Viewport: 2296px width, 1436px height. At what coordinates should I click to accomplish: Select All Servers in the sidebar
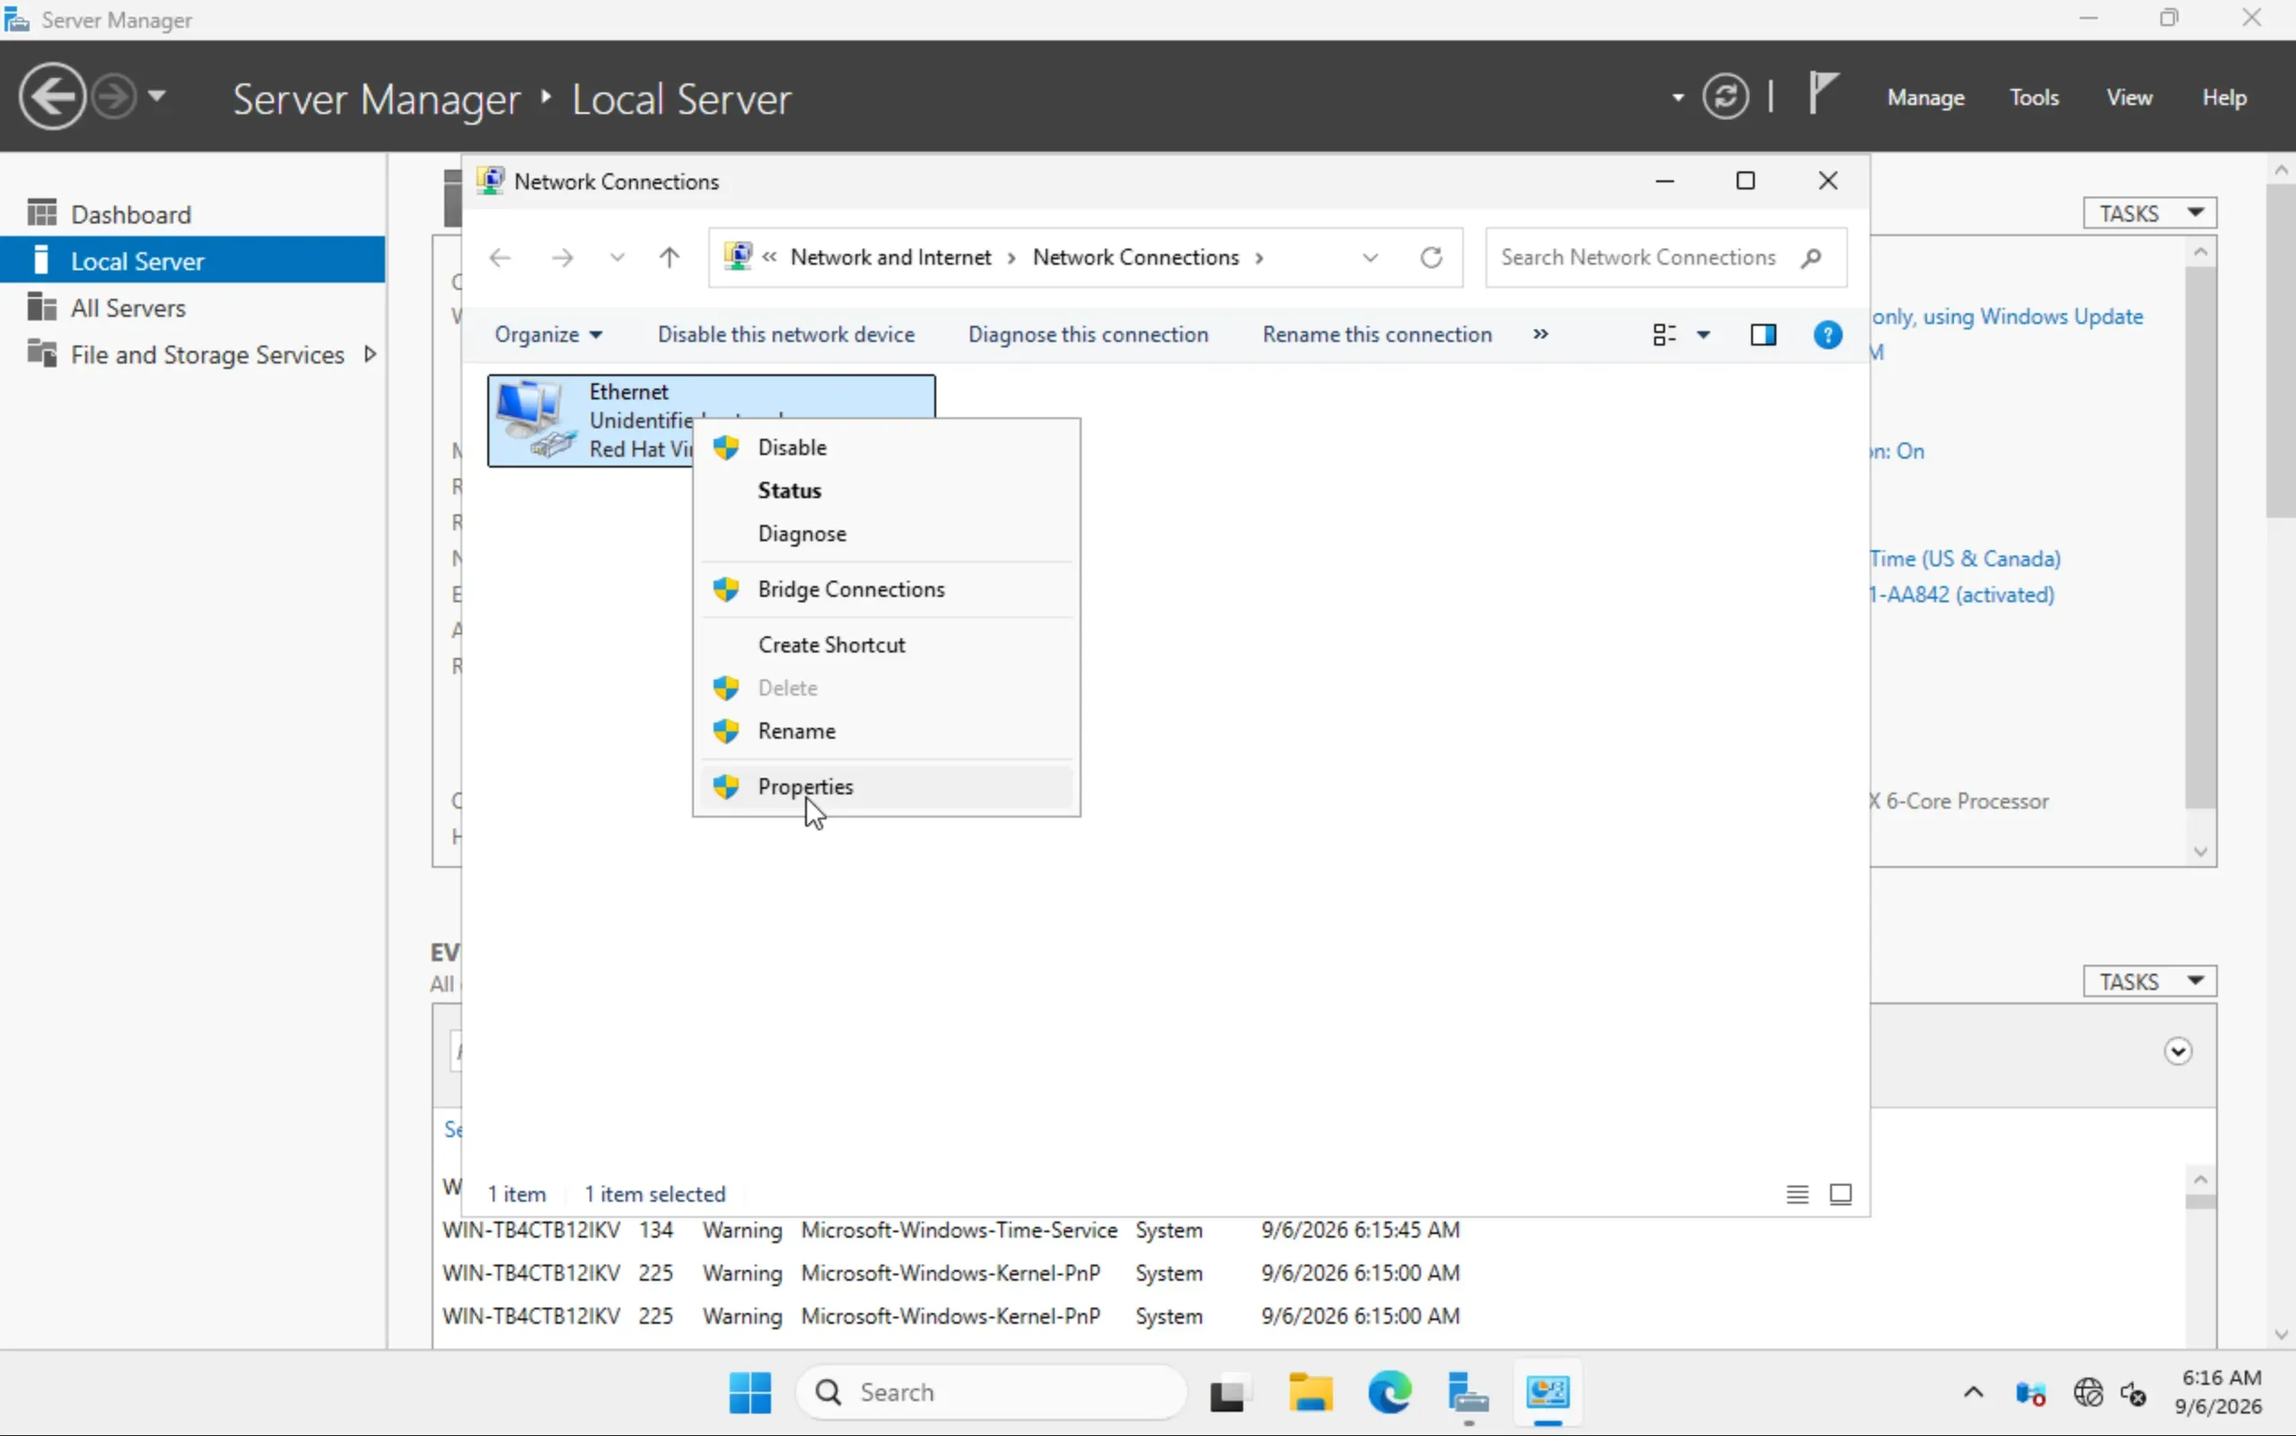pyautogui.click(x=193, y=308)
